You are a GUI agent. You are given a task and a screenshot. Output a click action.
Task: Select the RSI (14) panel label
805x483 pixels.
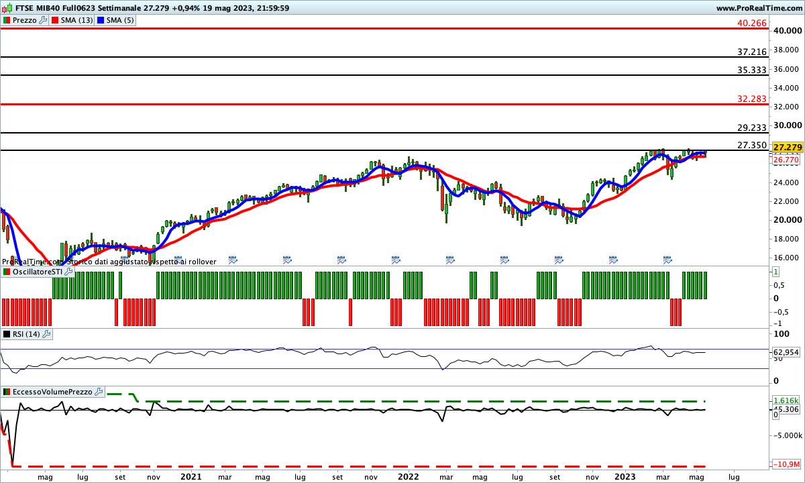(27, 334)
